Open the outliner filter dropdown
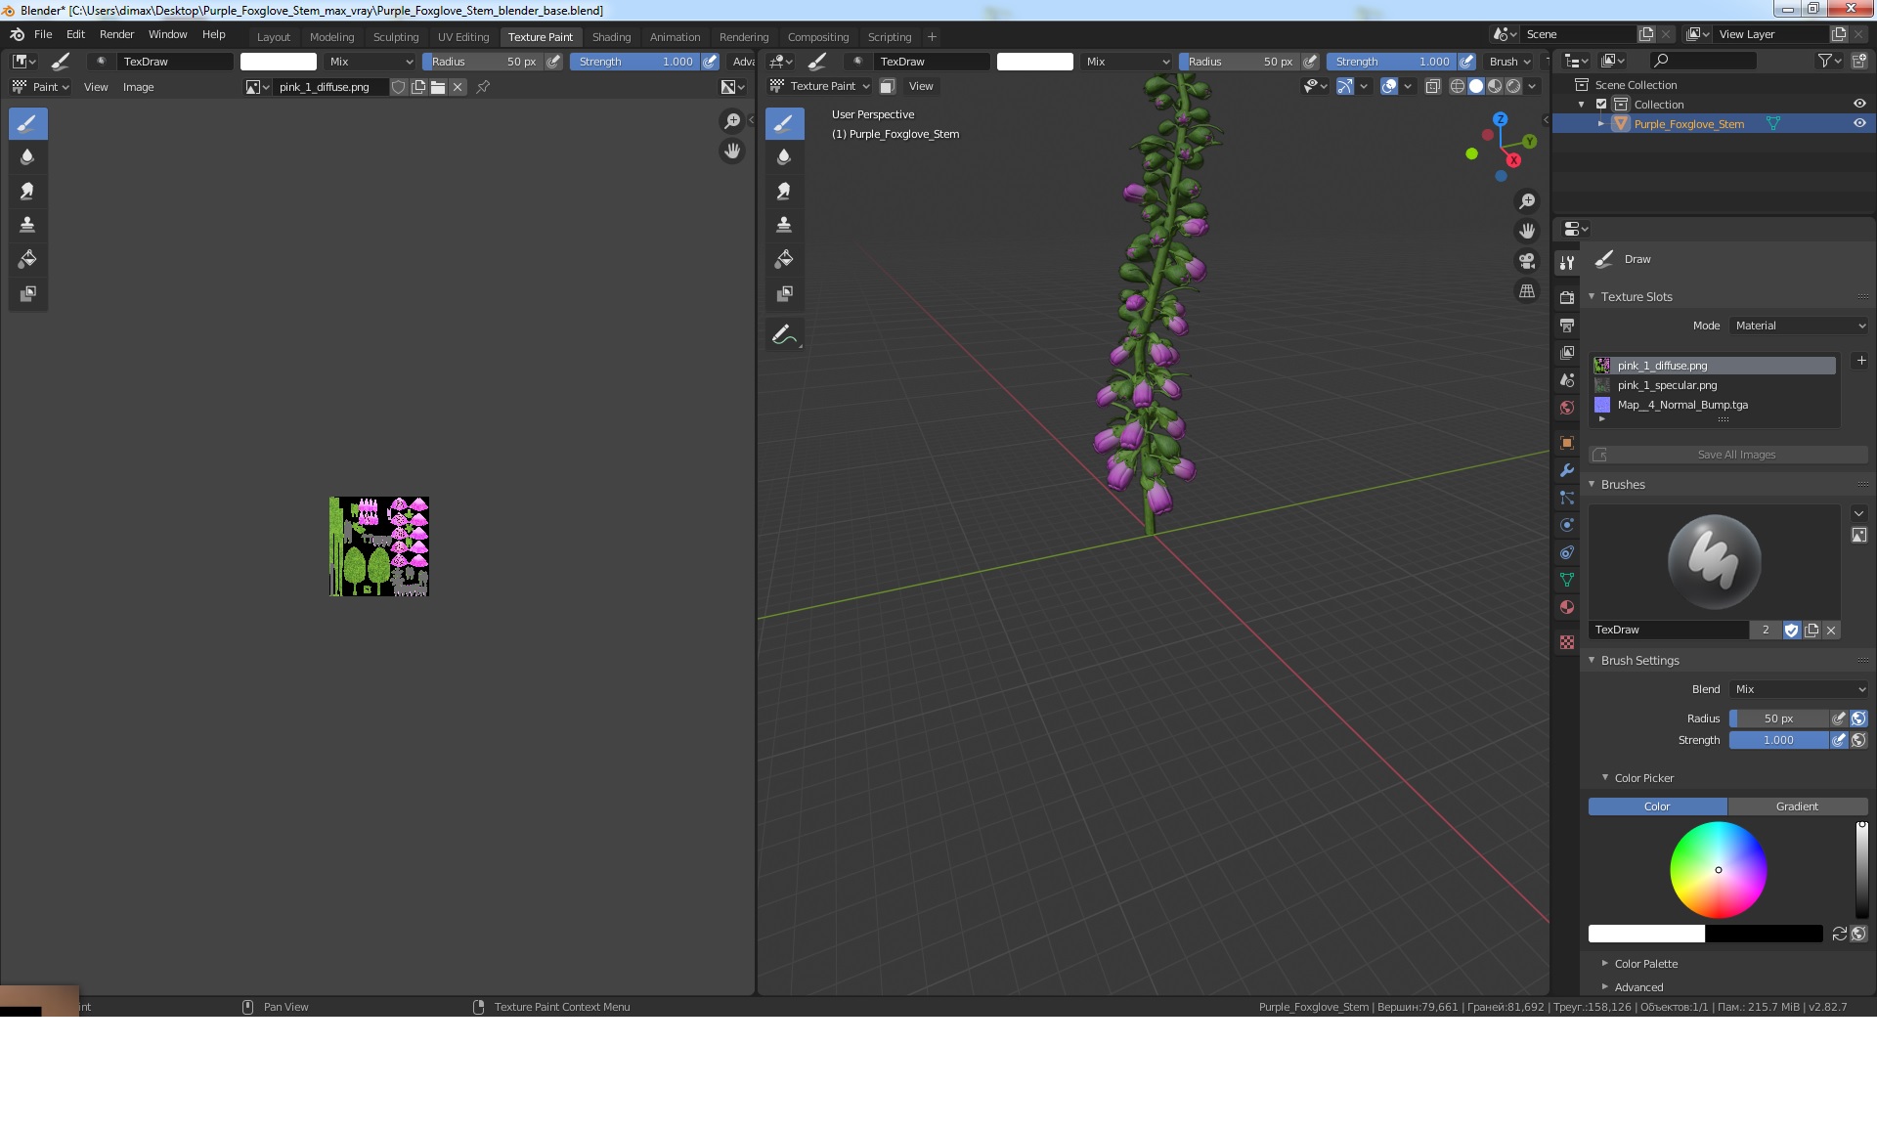This screenshot has width=1877, height=1132. click(1829, 61)
